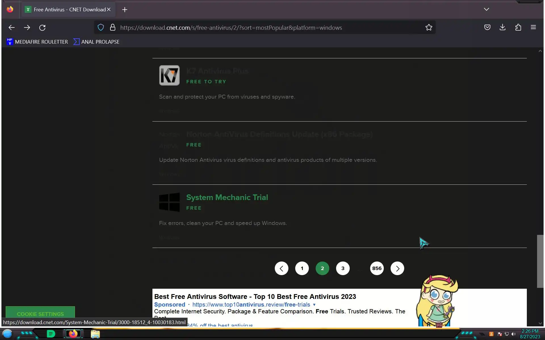Open Firefox hamburger application menu
The height and width of the screenshot is (340, 545).
click(x=533, y=27)
